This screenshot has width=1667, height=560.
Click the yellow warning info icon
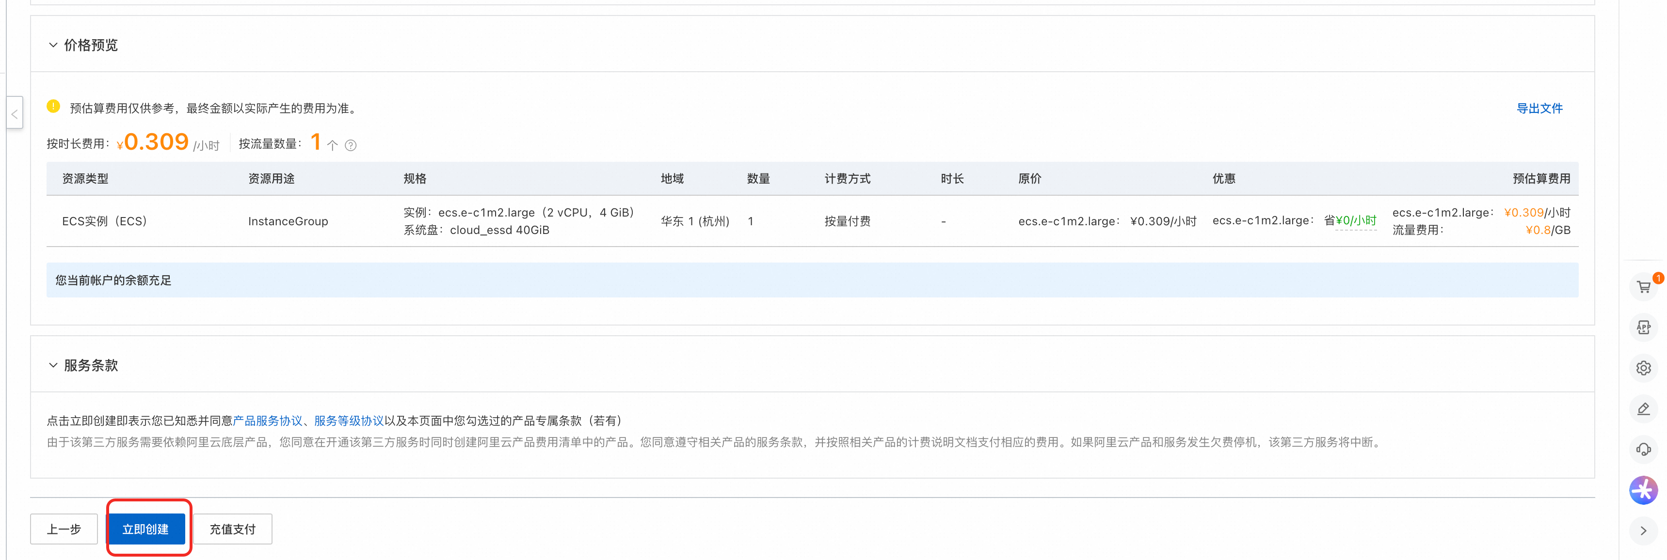click(53, 107)
